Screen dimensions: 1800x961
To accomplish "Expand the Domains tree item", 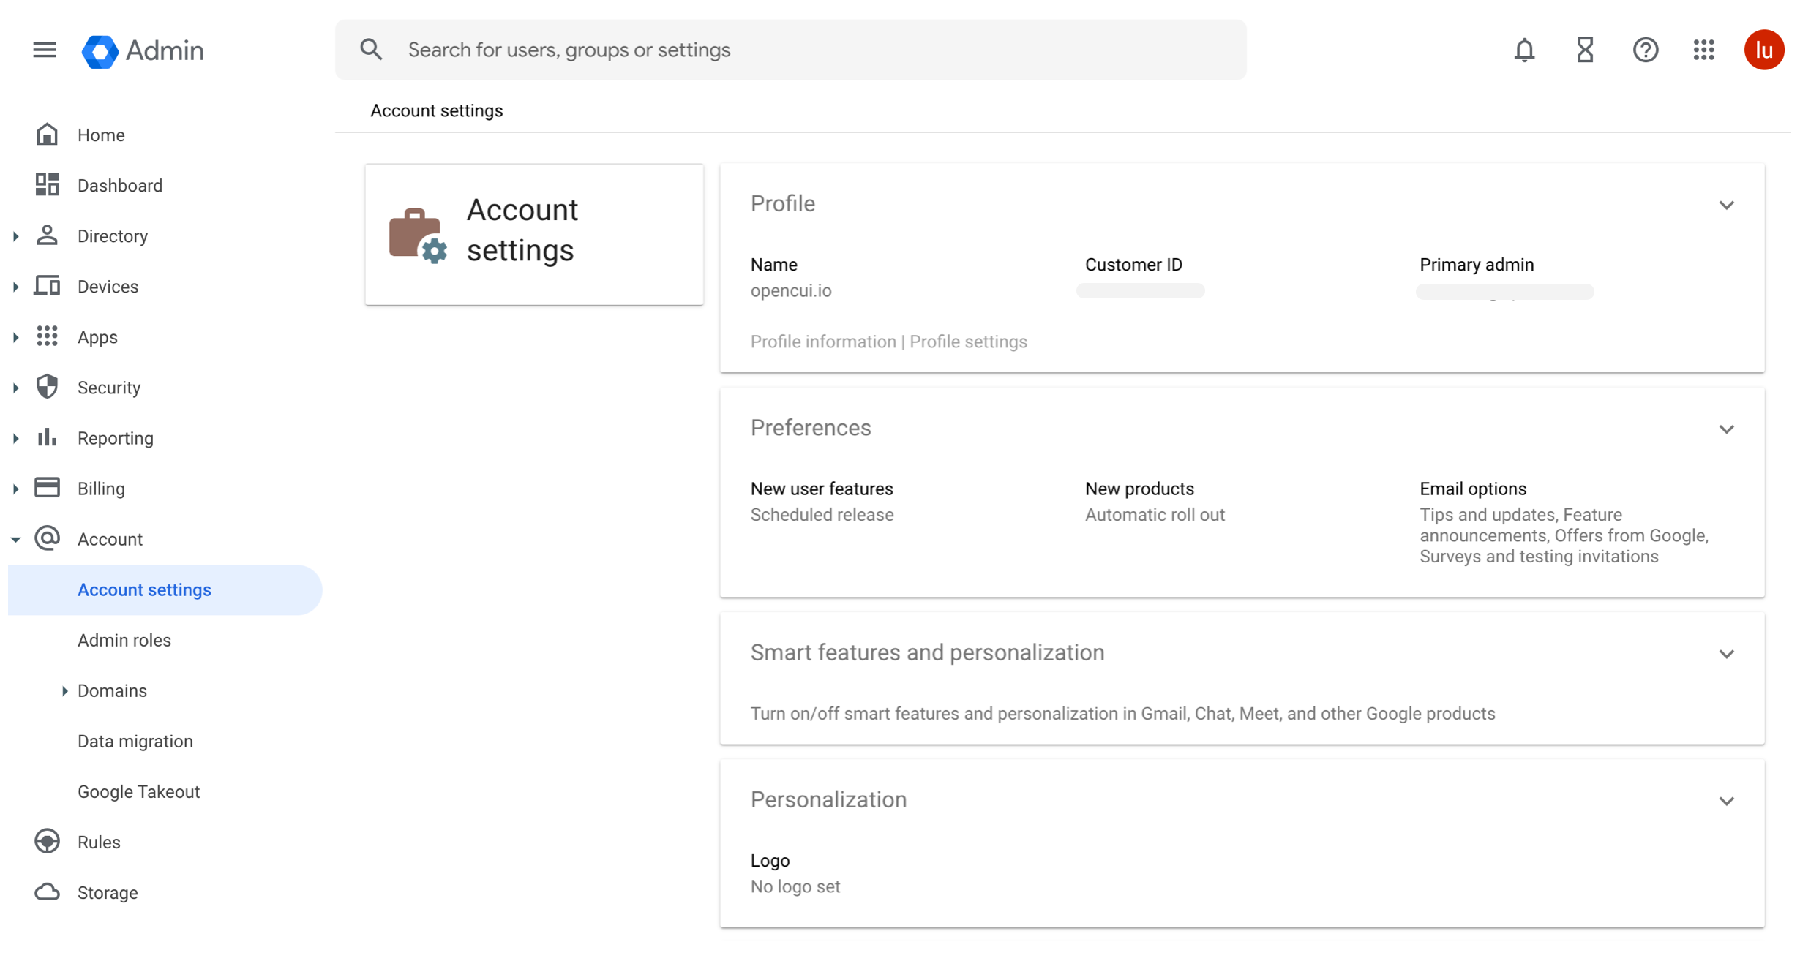I will pos(64,690).
